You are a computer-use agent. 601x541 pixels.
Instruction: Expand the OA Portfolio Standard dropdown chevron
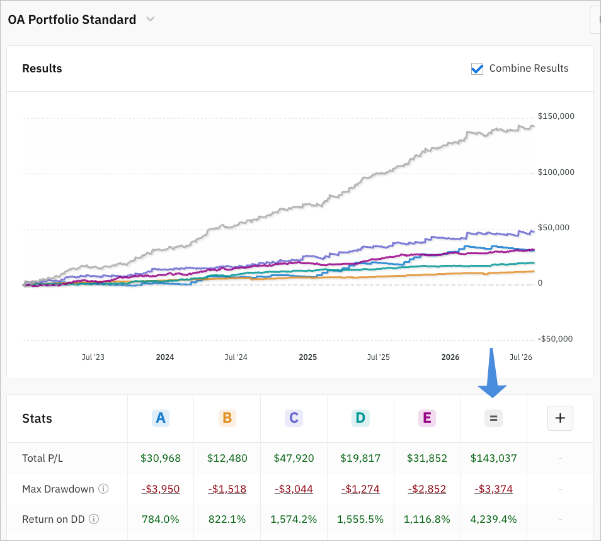(x=151, y=19)
